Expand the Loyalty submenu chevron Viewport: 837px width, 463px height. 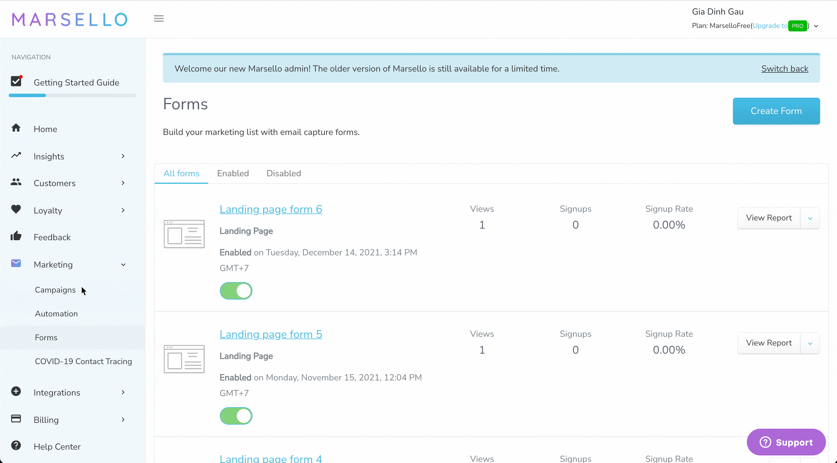click(x=123, y=211)
